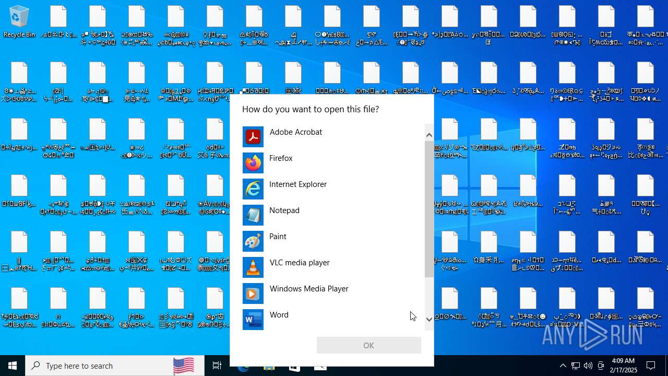
Task: Click the 'Adobe Acrobat' label
Action: click(296, 132)
